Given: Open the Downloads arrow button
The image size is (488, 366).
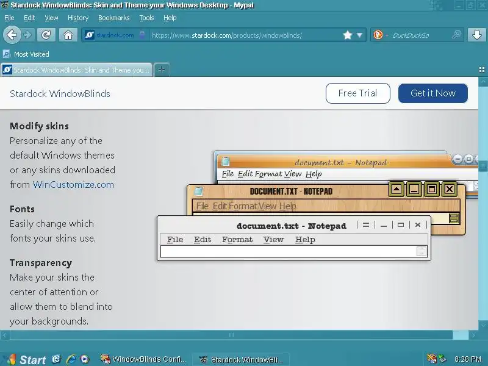Looking at the screenshot, I should pos(477,35).
